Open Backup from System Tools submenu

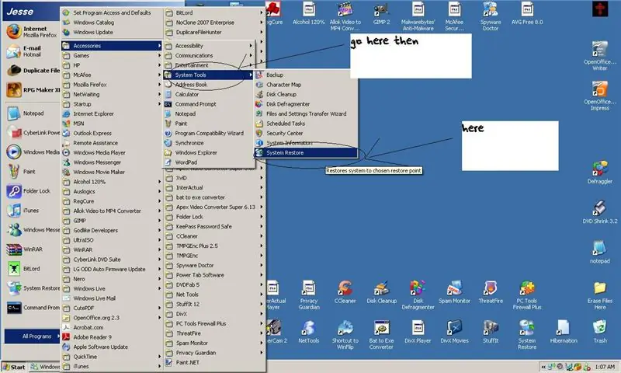305,75
